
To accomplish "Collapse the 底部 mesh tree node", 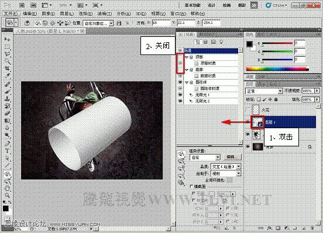I will (x=187, y=70).
